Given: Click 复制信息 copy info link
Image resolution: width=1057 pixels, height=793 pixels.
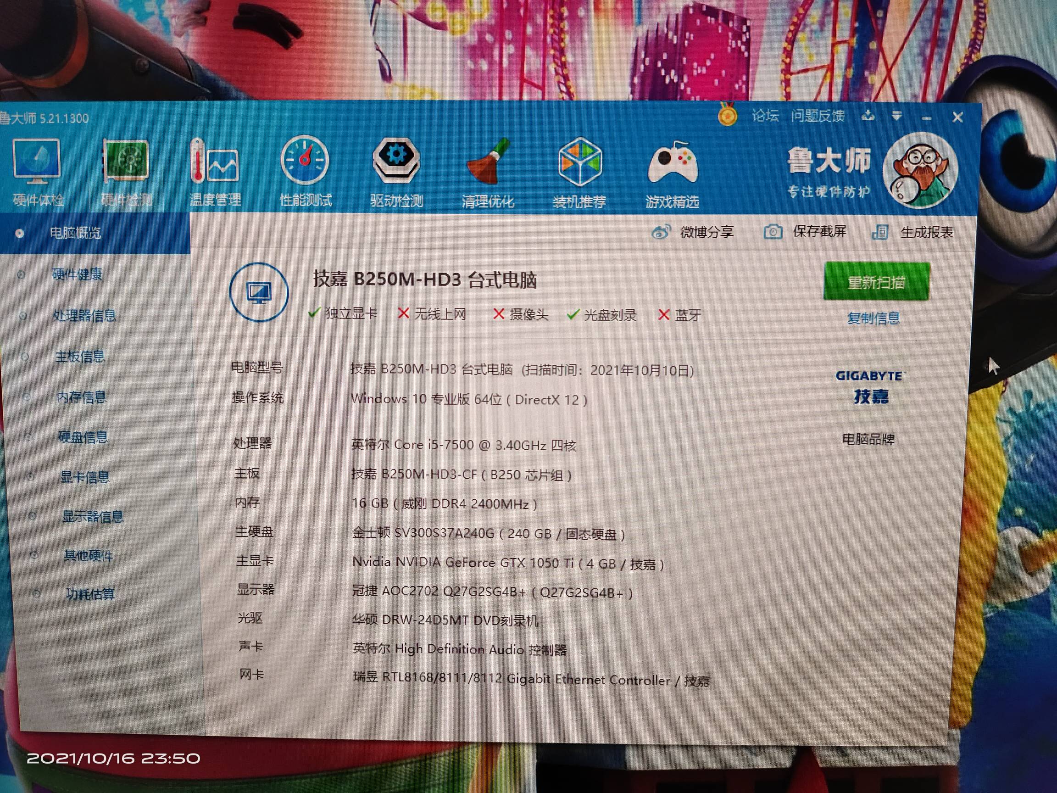Looking at the screenshot, I should coord(873,318).
